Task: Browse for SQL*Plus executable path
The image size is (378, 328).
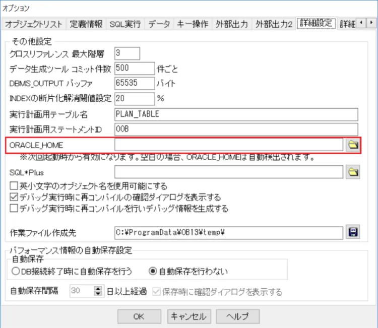Action: [353, 172]
